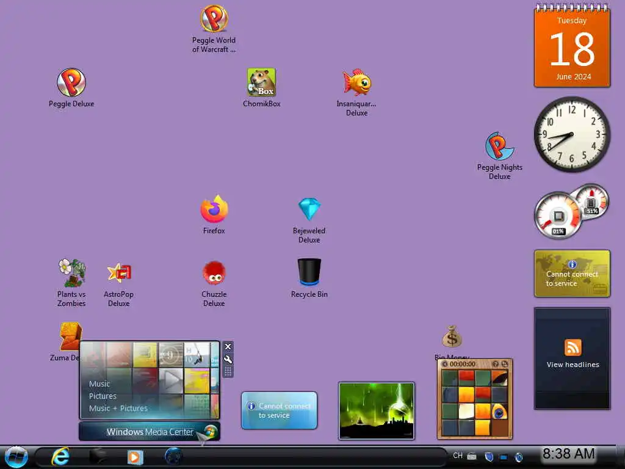Select Music in the Media Center gadget
This screenshot has height=469, width=625.
(99, 384)
